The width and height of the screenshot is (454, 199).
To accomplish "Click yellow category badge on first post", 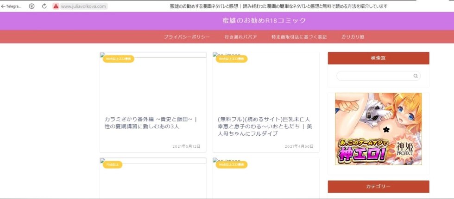I will pyautogui.click(x=119, y=59).
